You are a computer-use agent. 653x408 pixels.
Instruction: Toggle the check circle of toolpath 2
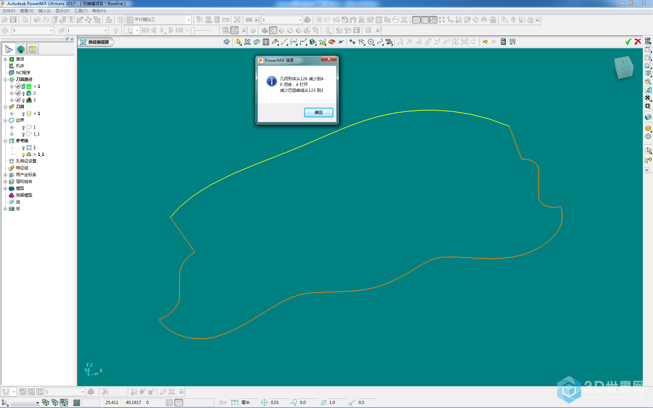[18, 93]
